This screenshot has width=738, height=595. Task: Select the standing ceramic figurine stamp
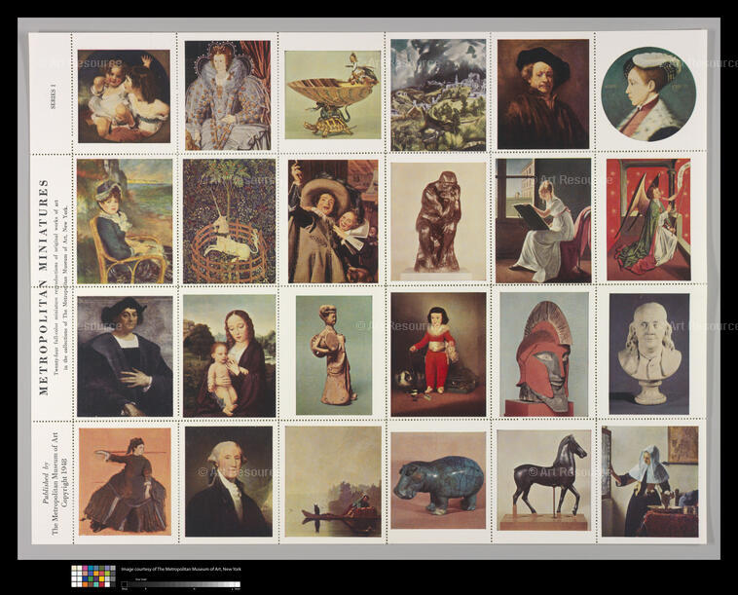(x=334, y=355)
